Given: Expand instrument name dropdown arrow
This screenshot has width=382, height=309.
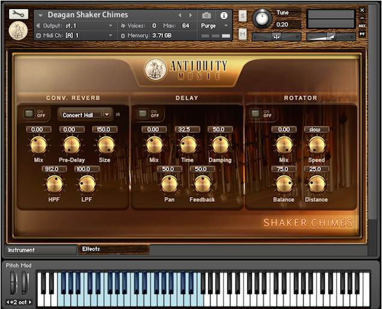Looking at the screenshot, I should (x=40, y=16).
